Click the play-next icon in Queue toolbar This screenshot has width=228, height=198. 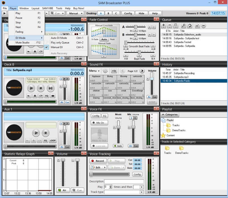(203, 26)
